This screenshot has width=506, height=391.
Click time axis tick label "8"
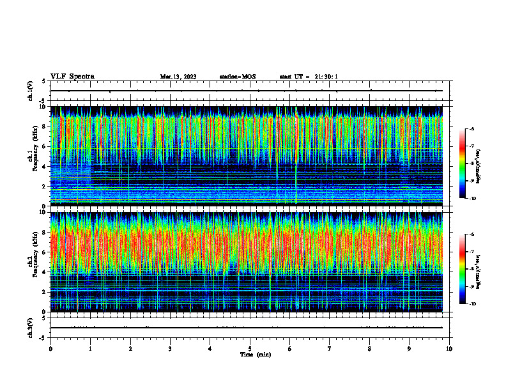pos(369,349)
